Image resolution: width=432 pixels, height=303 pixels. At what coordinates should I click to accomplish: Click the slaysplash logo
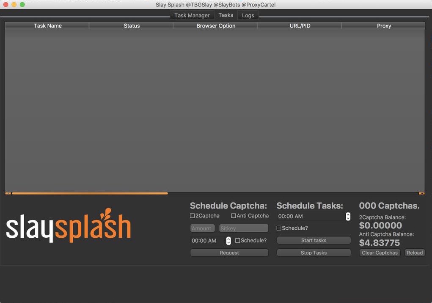point(68,225)
